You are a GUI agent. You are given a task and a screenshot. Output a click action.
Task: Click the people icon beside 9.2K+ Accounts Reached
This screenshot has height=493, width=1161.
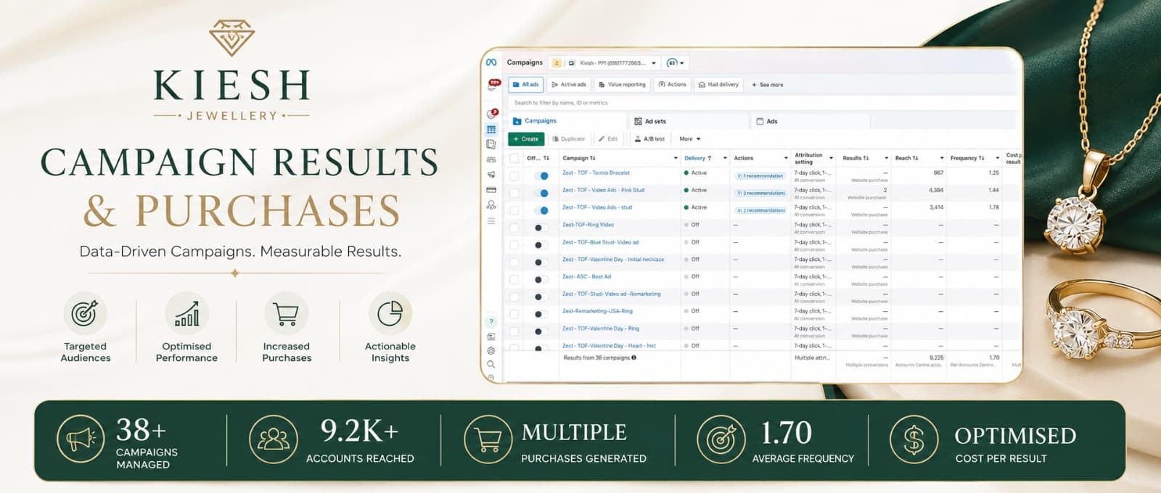(273, 439)
